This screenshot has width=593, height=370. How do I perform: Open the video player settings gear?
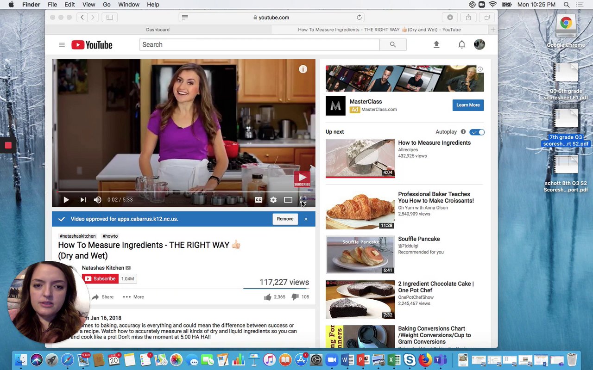273,200
